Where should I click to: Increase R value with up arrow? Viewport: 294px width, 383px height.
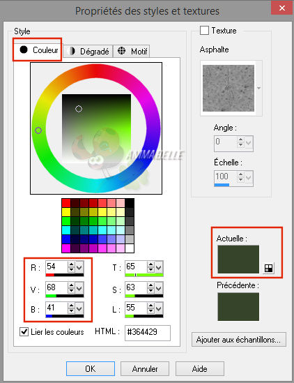tap(71, 265)
